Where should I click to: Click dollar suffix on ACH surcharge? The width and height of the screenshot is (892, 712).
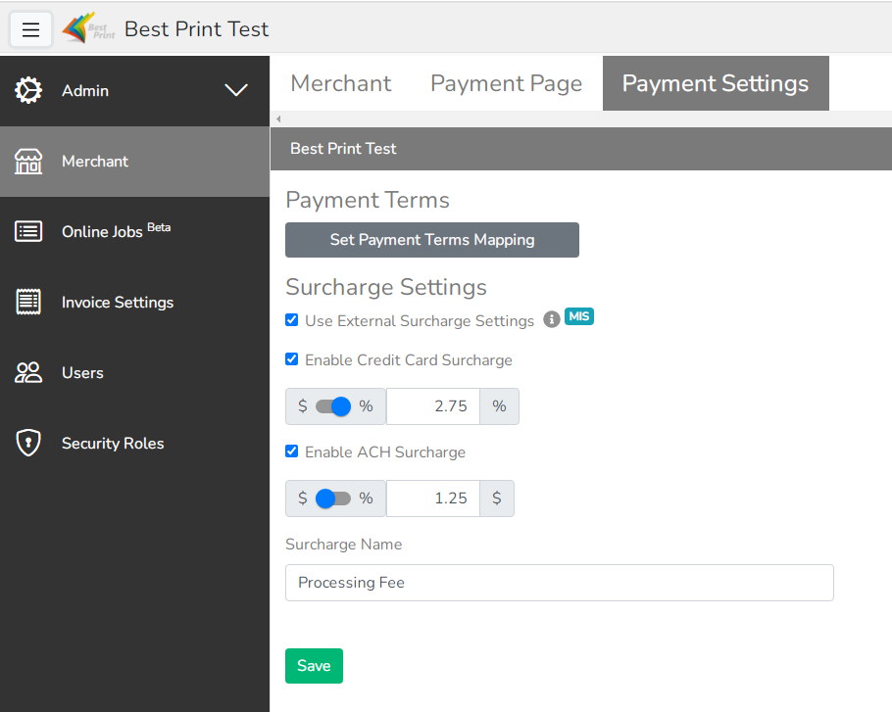coord(497,498)
